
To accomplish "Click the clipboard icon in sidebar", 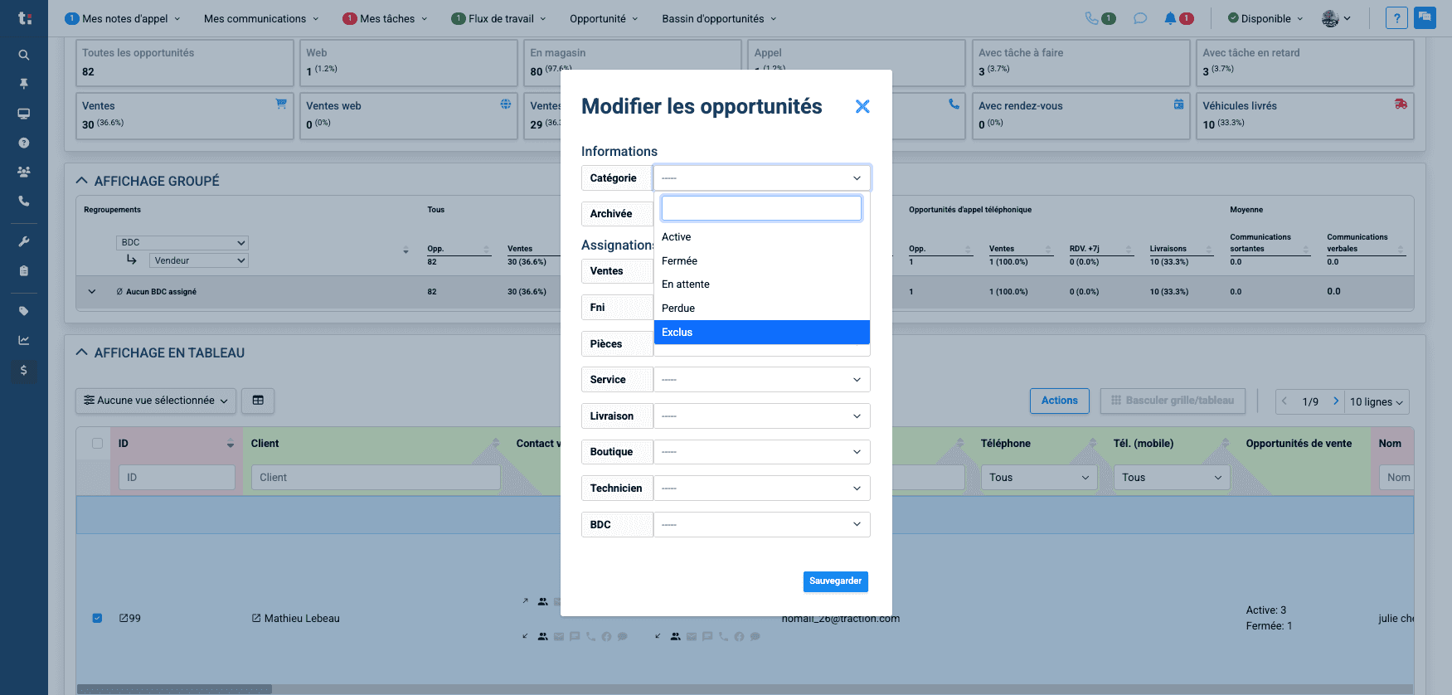I will tap(24, 270).
